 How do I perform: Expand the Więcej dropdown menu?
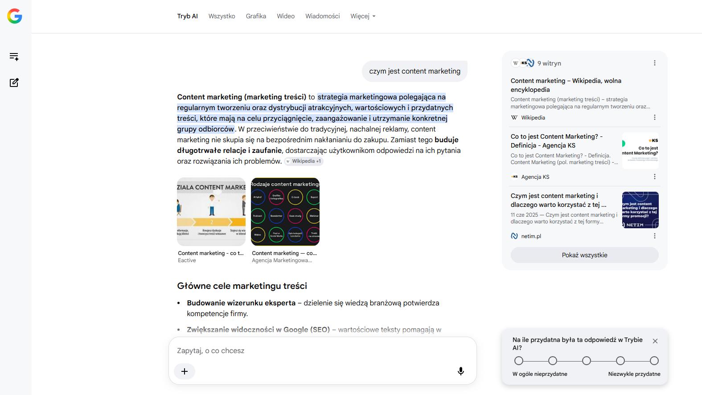(363, 16)
